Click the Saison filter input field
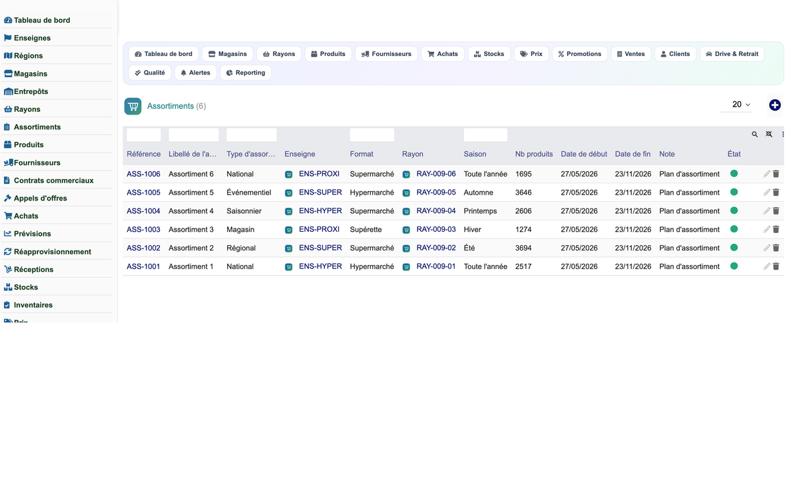This screenshot has width=799, height=495. click(x=485, y=135)
